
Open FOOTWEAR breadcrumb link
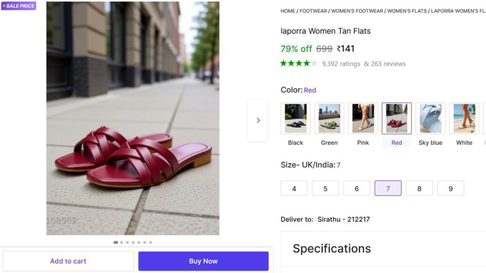tap(313, 11)
